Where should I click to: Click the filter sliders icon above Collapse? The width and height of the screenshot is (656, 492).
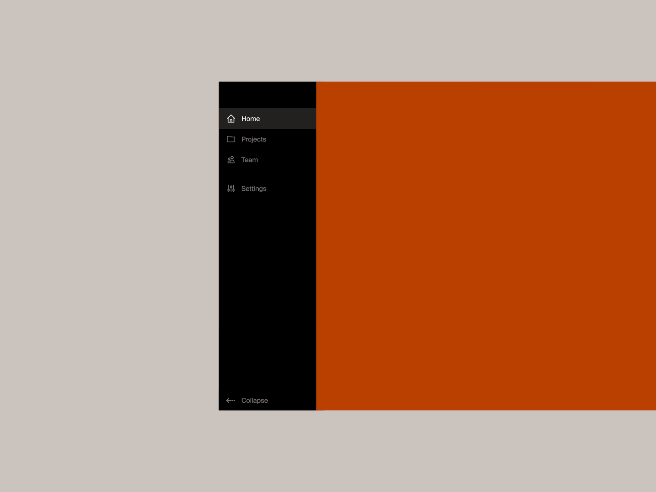pos(231,188)
